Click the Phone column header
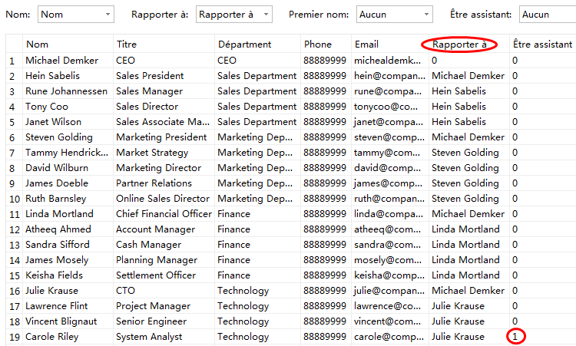Screen dimensions: 576x346 tap(326, 44)
